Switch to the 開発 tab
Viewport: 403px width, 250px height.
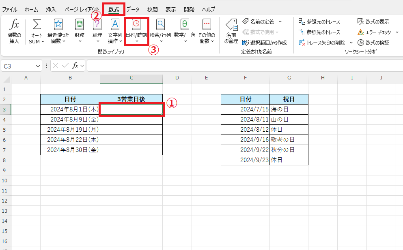189,9
